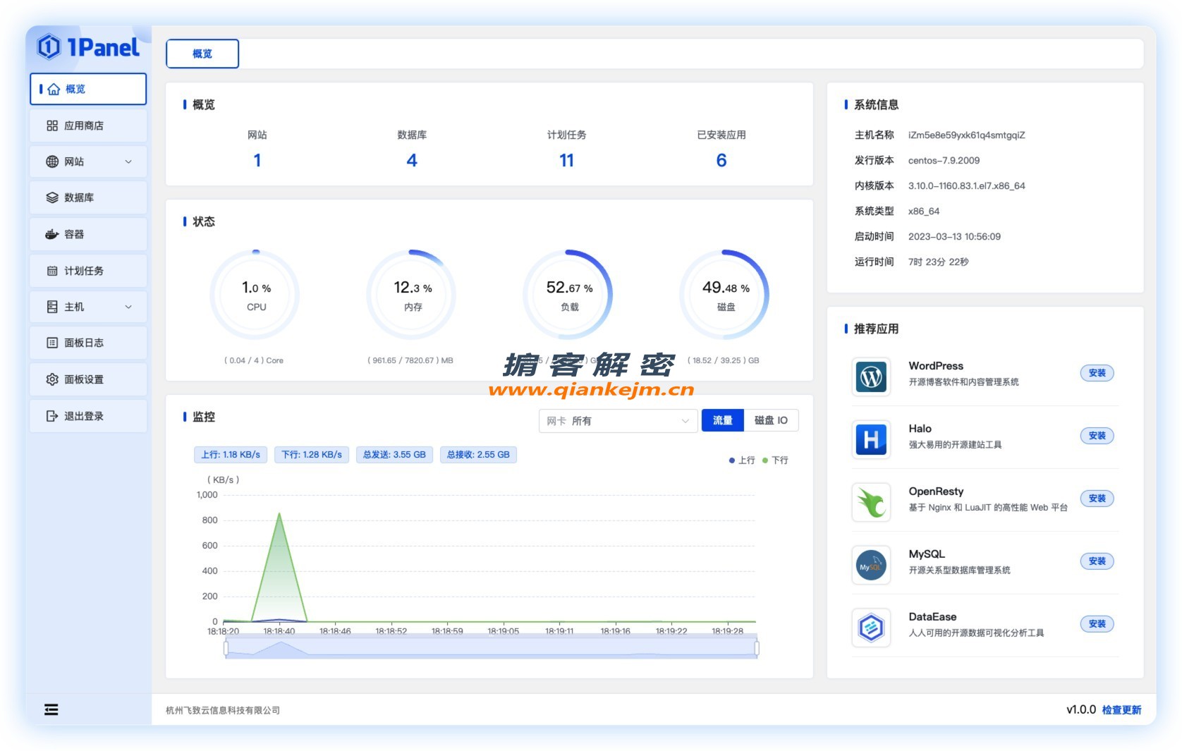Click the 总接收: 2.55 GB tag
The height and width of the screenshot is (751, 1182).
[x=478, y=455]
